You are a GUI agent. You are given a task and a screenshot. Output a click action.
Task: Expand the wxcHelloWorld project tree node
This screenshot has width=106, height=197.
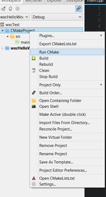2,48
